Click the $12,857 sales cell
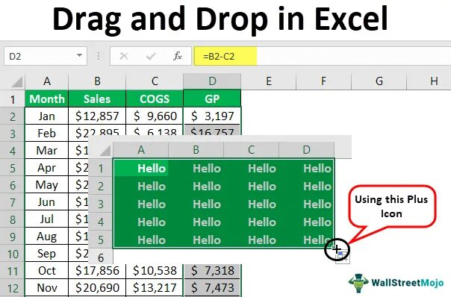451x297 pixels. [97, 116]
